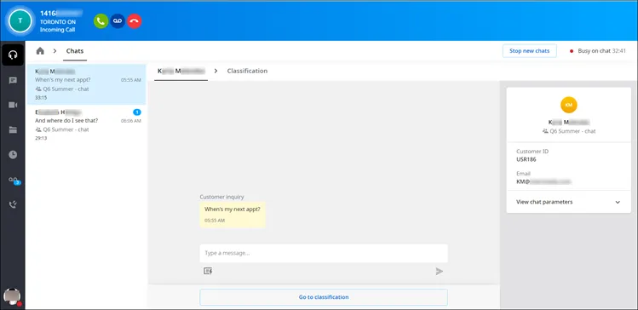Click the agent profile avatar at sidebar bottom
Viewport: 638px width, 310px height.
(x=12, y=296)
